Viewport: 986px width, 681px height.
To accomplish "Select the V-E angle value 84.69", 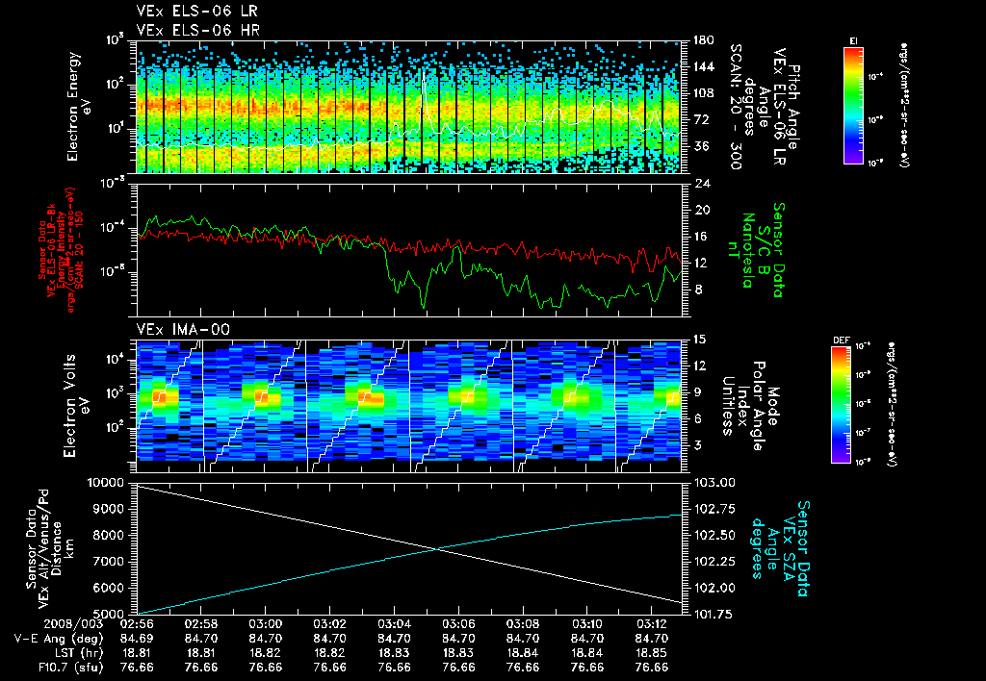I will (x=137, y=639).
